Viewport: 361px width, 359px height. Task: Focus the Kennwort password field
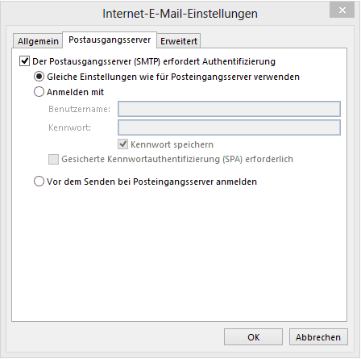229,127
